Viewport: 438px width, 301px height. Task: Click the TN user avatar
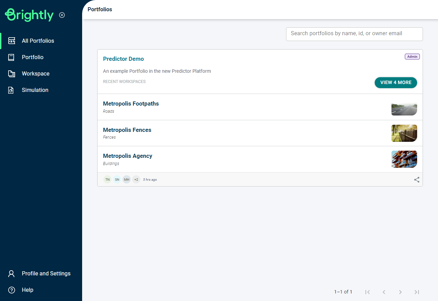tap(107, 179)
